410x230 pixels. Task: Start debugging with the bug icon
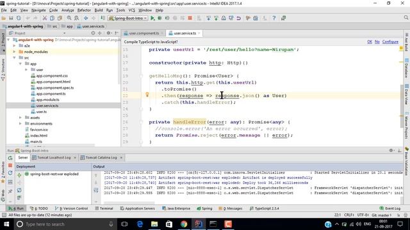point(160,18)
